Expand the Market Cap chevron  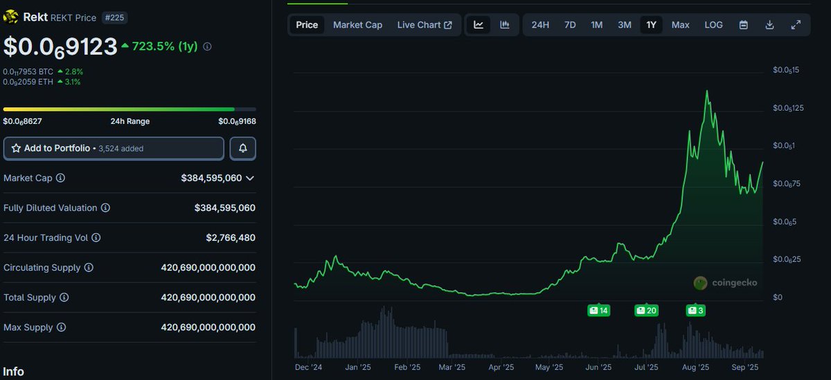pyautogui.click(x=250, y=178)
